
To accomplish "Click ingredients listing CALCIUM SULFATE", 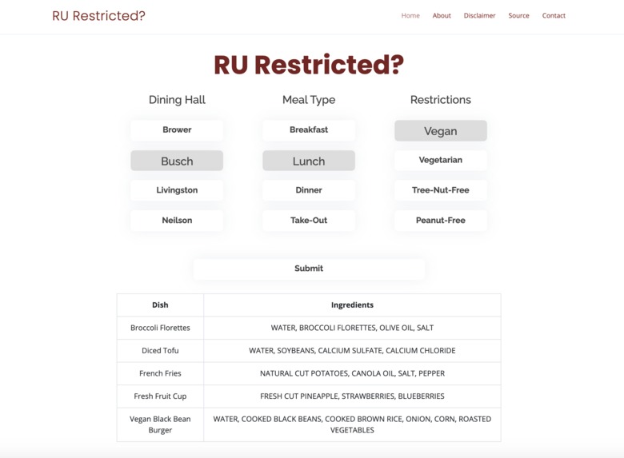I will (x=350, y=351).
